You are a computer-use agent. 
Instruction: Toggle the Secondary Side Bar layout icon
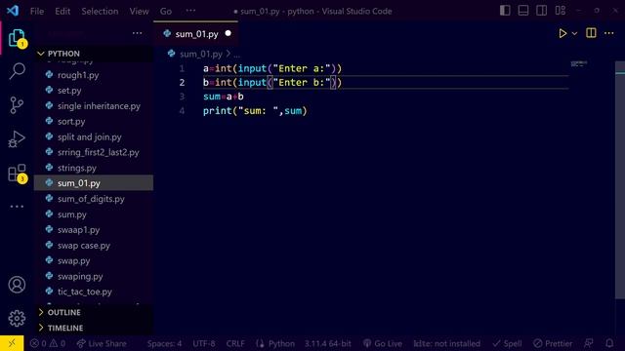pos(542,11)
